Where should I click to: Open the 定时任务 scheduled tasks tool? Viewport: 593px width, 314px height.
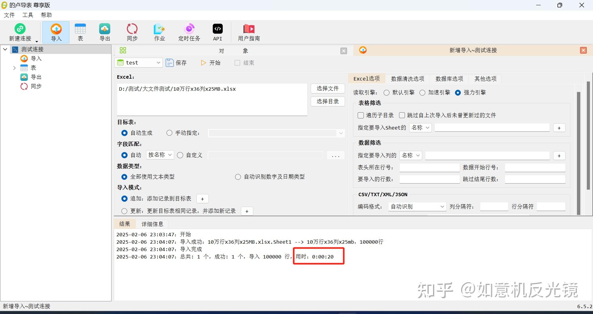pos(189,32)
